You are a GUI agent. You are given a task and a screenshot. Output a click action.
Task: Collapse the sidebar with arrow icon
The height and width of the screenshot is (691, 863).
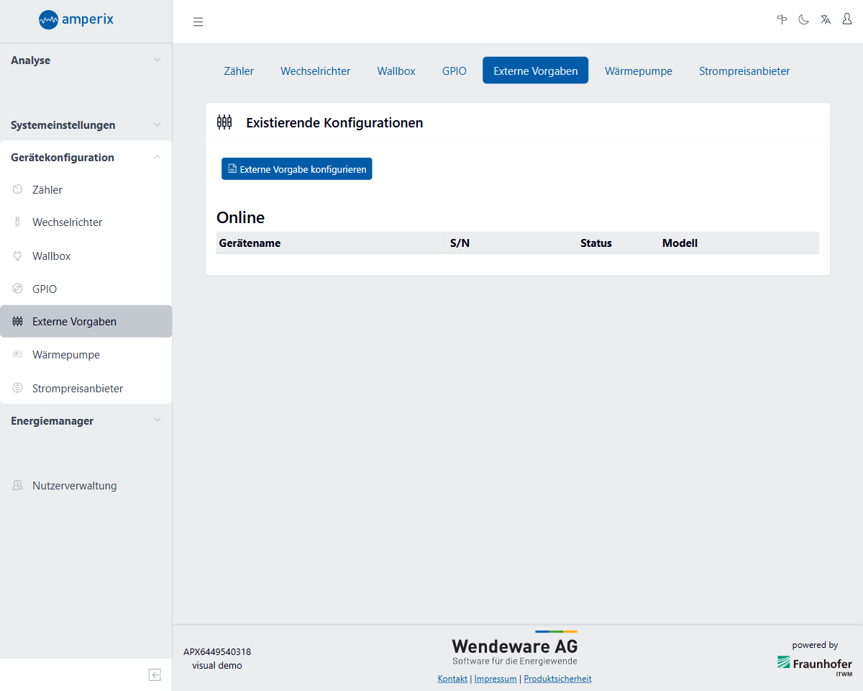point(155,674)
